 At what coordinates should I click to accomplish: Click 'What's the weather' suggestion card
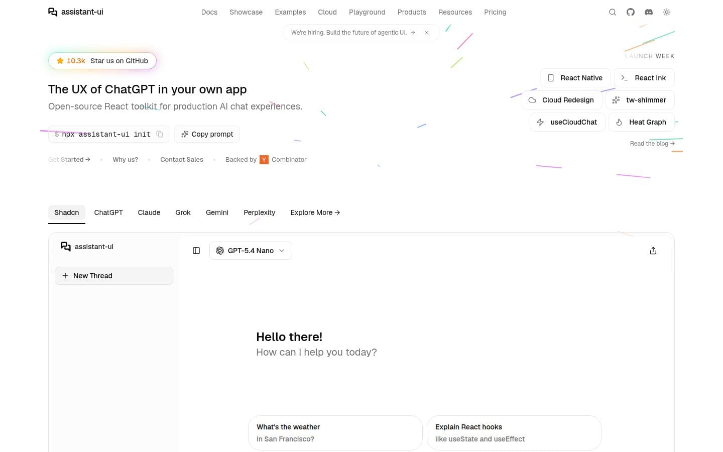335,433
